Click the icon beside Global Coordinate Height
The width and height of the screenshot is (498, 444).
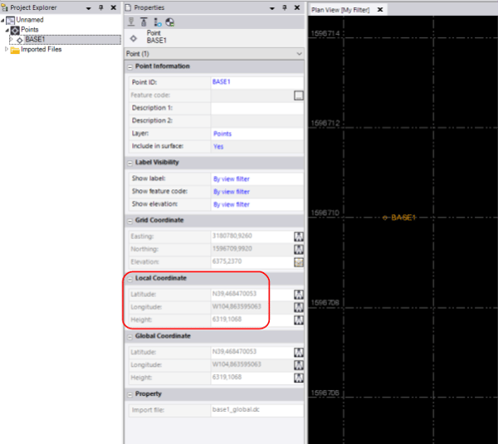298,377
